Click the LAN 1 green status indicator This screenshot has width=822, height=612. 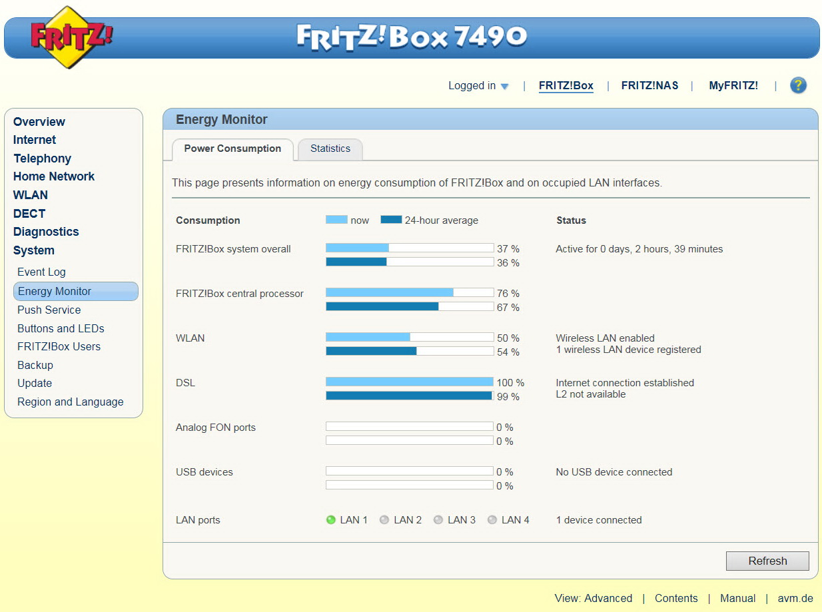(x=330, y=520)
